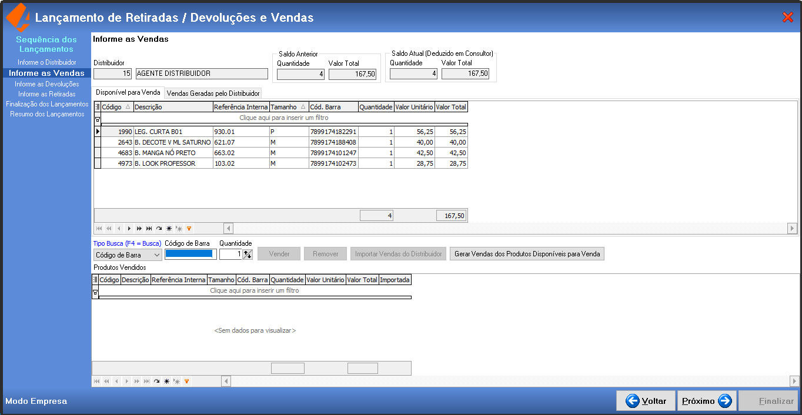This screenshot has height=415, width=802.
Task: Go to first record in upper grid navigator
Action: 99,228
